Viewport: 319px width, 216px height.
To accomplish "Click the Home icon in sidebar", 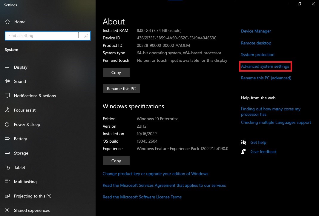I will (x=7, y=22).
